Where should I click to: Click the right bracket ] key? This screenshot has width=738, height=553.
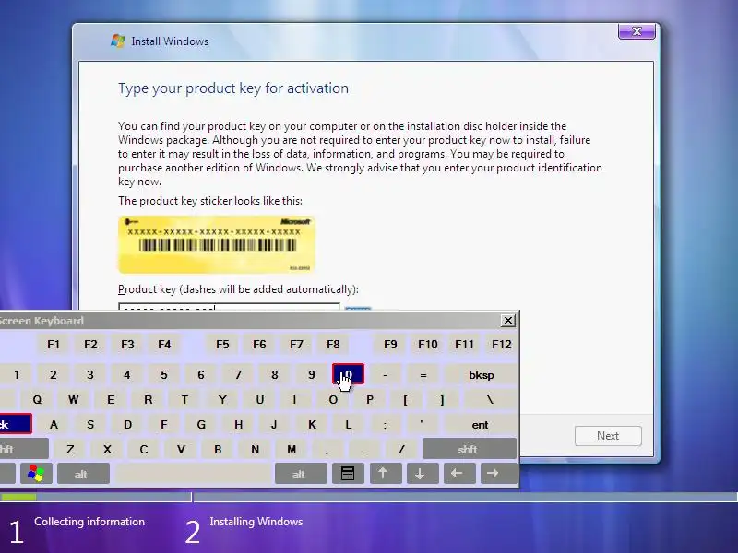tap(442, 400)
